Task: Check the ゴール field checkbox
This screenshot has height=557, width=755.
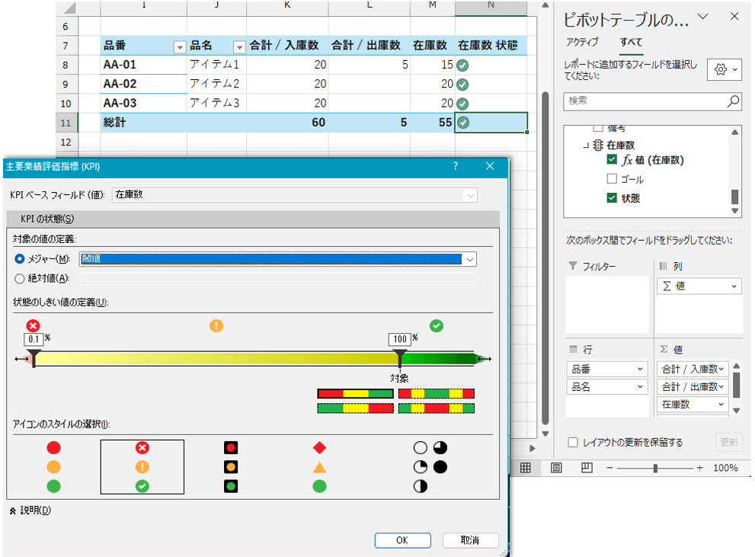Action: click(612, 179)
